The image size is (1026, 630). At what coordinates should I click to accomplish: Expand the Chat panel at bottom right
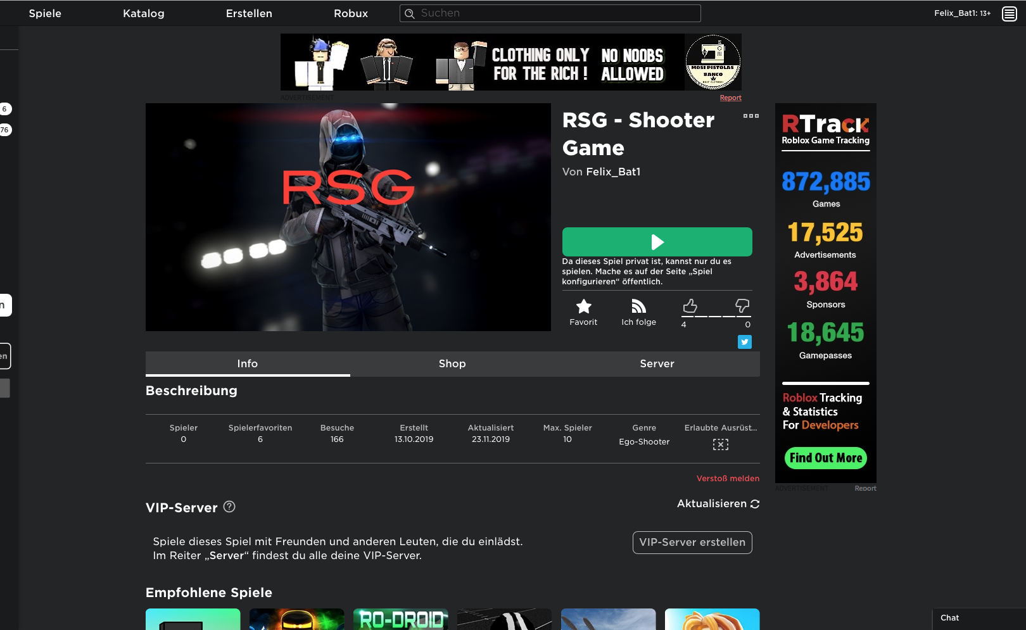(949, 618)
